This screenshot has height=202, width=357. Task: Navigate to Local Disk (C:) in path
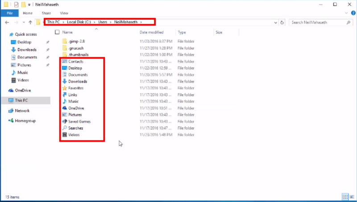click(79, 22)
